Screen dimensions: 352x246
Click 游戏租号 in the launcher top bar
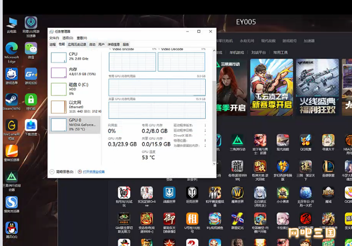[290, 41]
